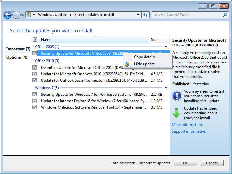Click the Office 2003 (1) group header
Image resolution: width=232 pixels, height=174 pixels.
pos(47,47)
